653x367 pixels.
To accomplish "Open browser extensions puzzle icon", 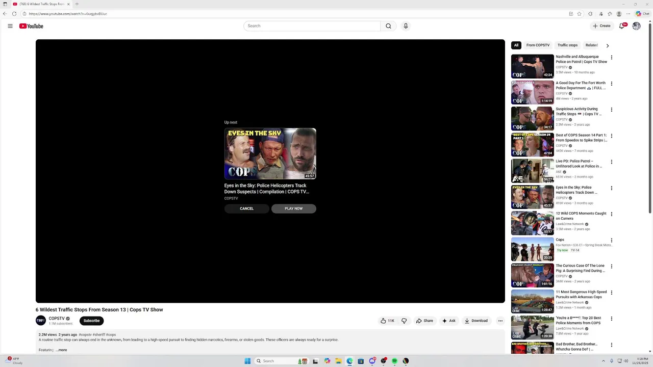I will click(x=590, y=14).
